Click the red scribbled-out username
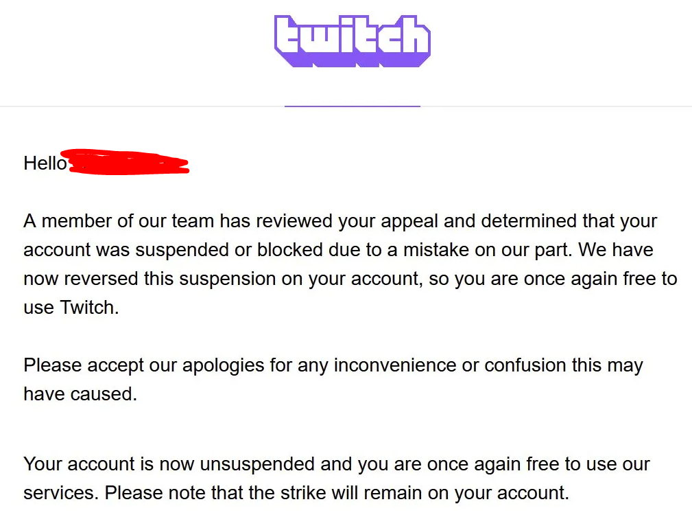The height and width of the screenshot is (515, 692). point(129,163)
